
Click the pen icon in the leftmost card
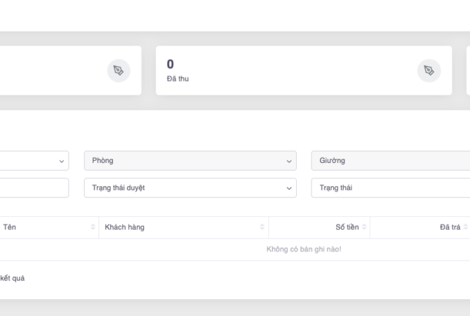click(119, 70)
